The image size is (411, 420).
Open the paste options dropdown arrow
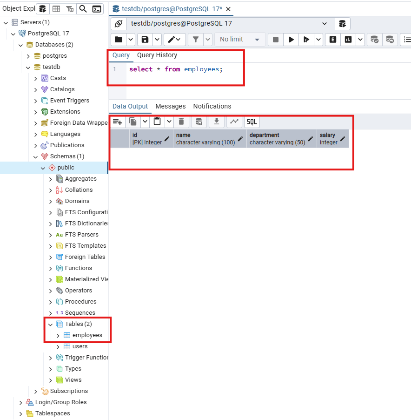tap(169, 122)
